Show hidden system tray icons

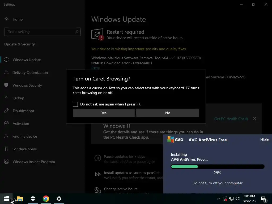pos(218,199)
